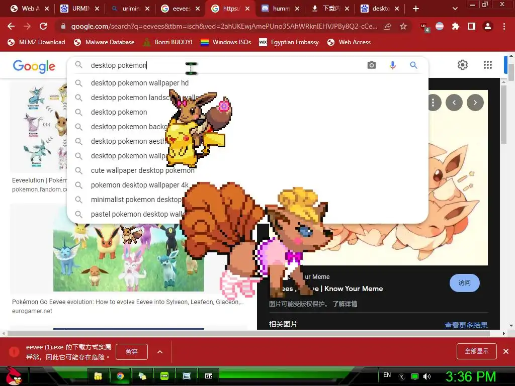Open the Bonzi BUDDY! bookmark
Image resolution: width=515 pixels, height=386 pixels.
[168, 42]
